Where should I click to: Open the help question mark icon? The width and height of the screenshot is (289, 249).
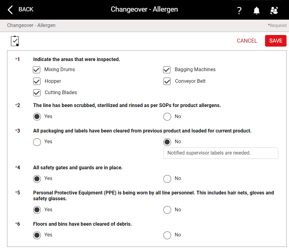point(239,10)
